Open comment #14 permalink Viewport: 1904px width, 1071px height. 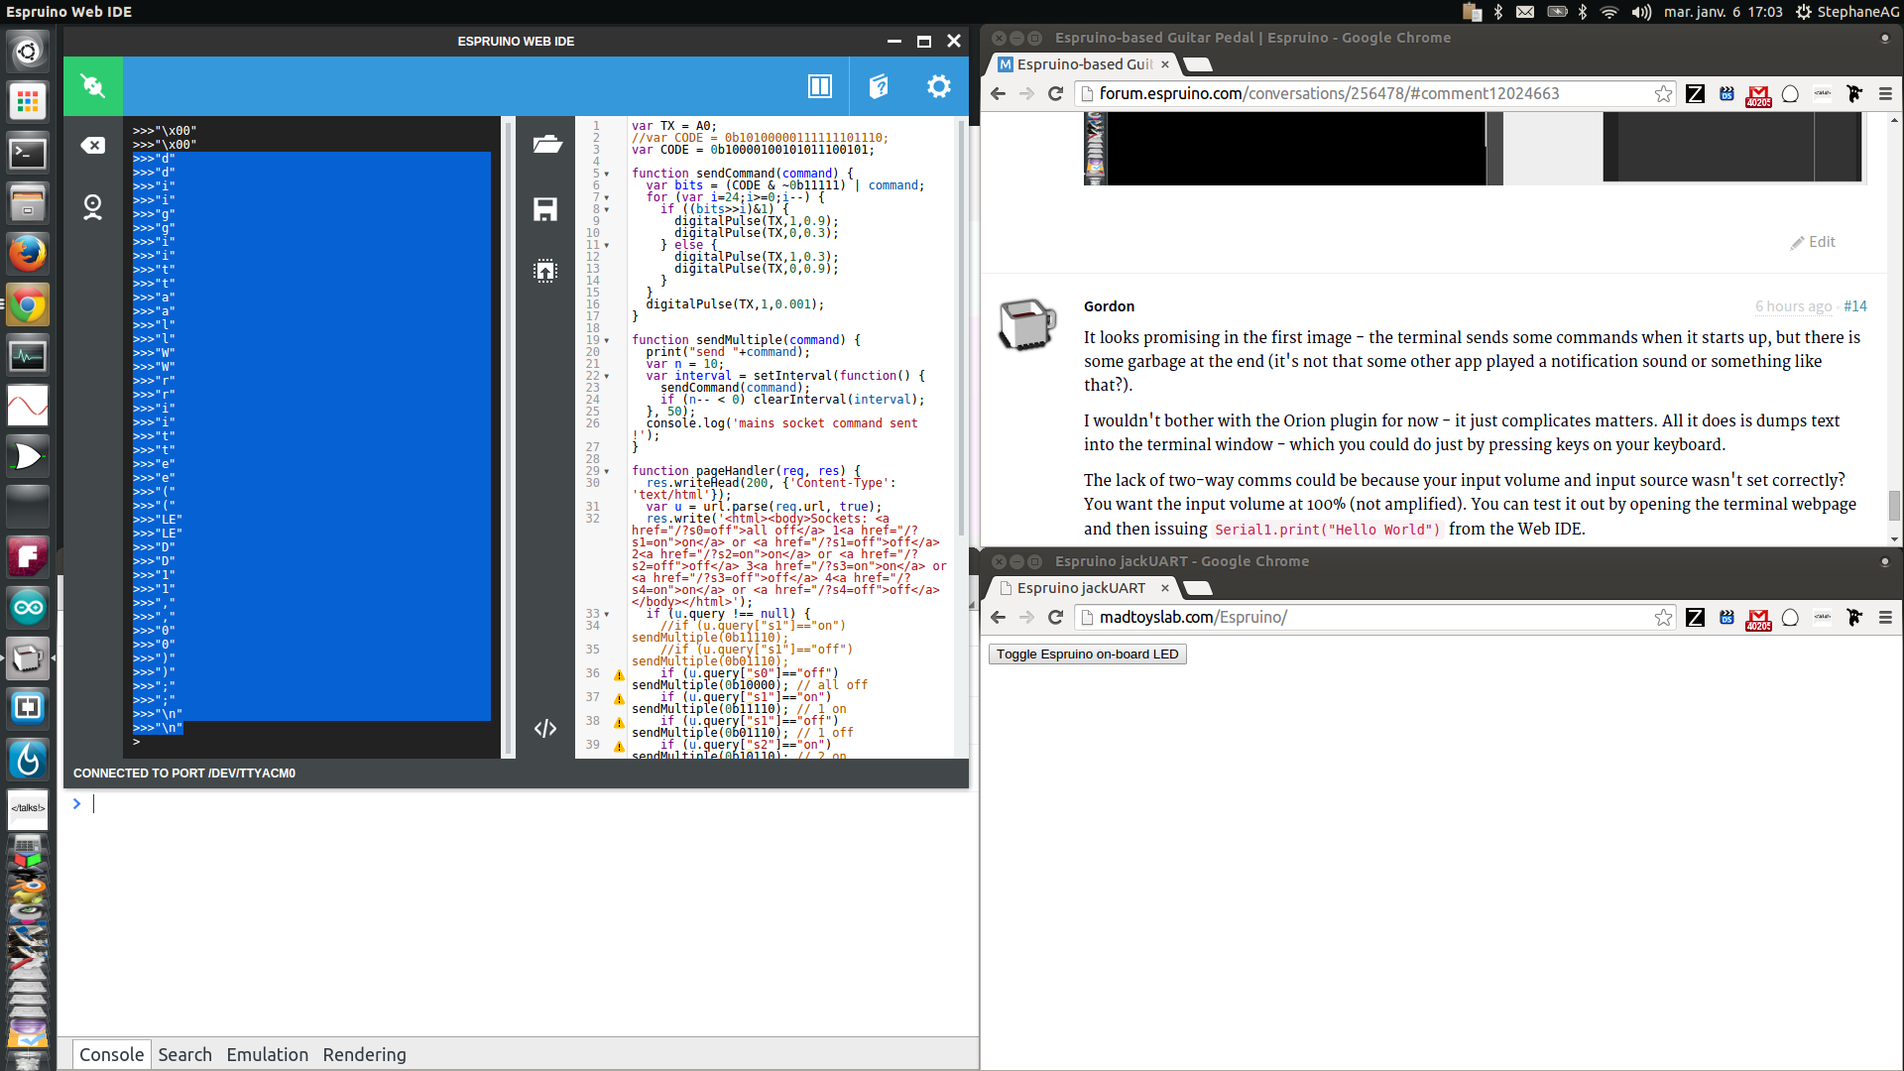tap(1855, 306)
